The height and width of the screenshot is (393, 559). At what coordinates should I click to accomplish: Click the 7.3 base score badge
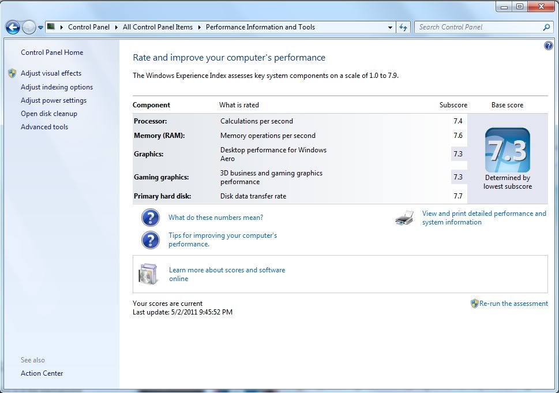[x=507, y=150]
